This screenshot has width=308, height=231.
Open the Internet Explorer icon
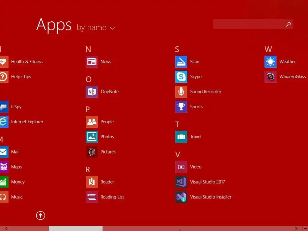click(x=4, y=122)
